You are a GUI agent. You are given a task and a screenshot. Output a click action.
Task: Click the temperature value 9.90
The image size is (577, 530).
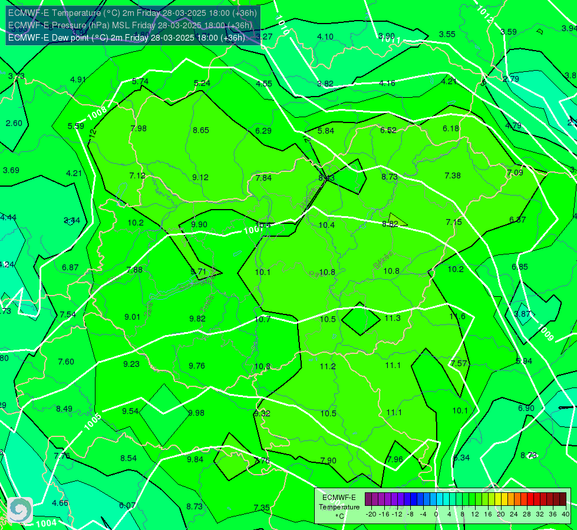(x=199, y=224)
